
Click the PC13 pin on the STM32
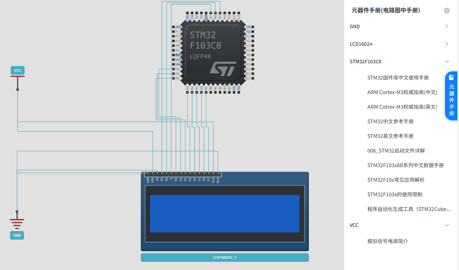[x=177, y=31]
